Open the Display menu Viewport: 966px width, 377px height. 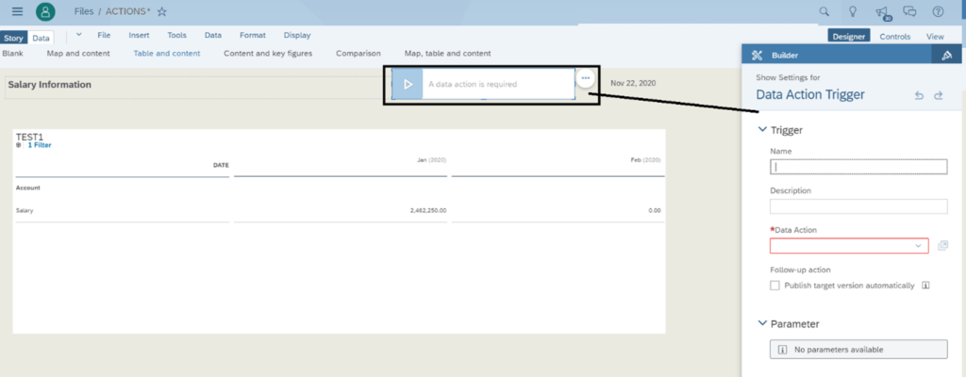coord(297,35)
